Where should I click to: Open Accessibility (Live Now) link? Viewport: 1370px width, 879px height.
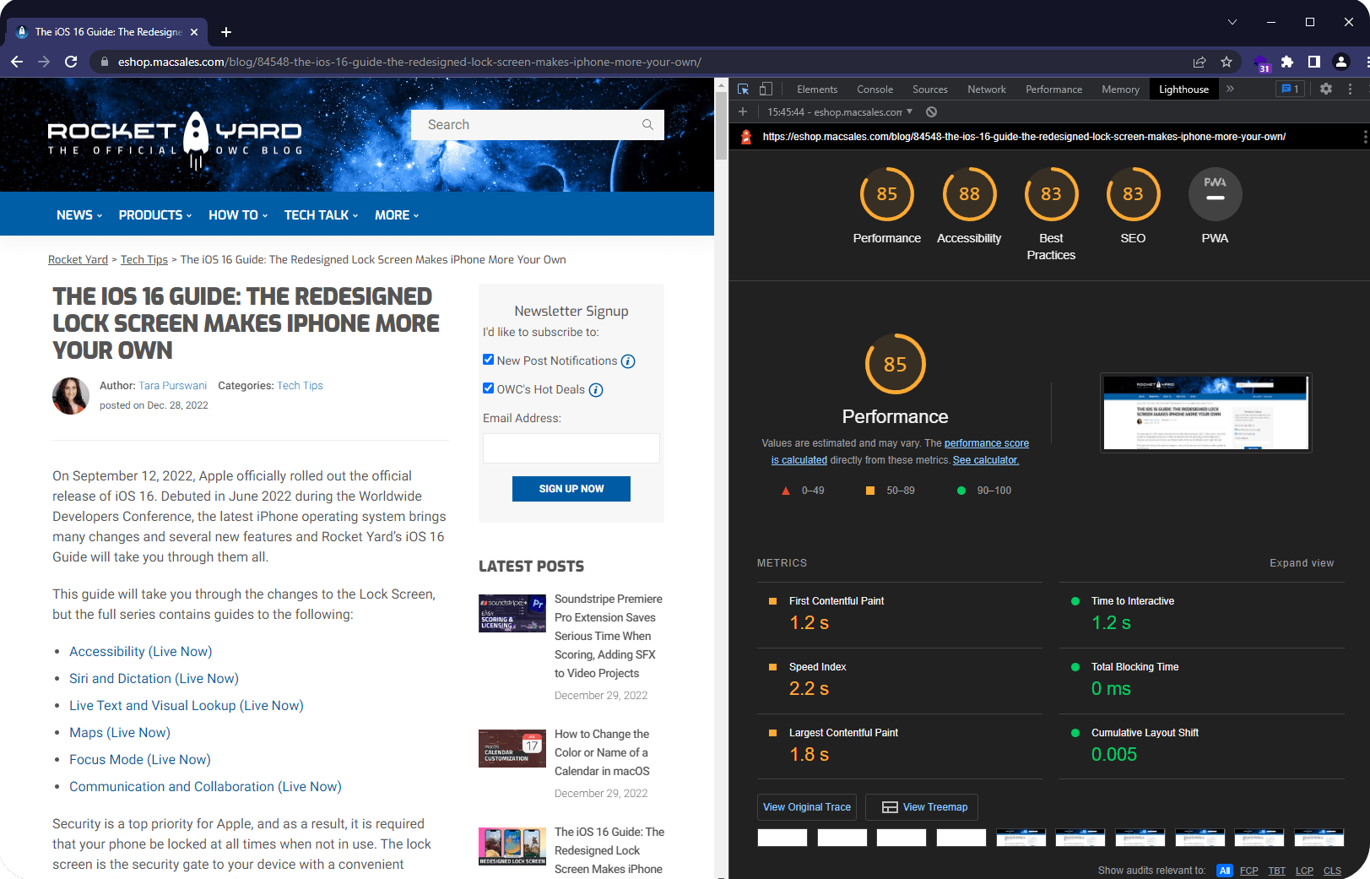pyautogui.click(x=141, y=652)
